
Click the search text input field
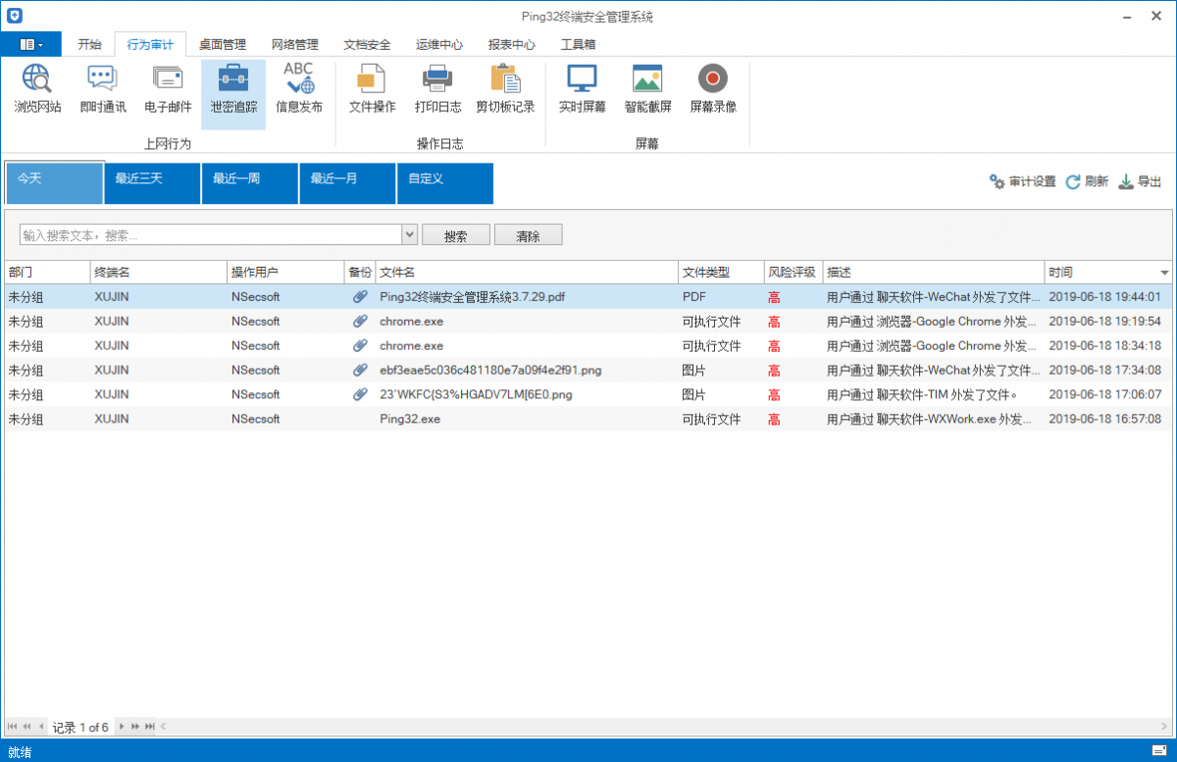click(211, 235)
